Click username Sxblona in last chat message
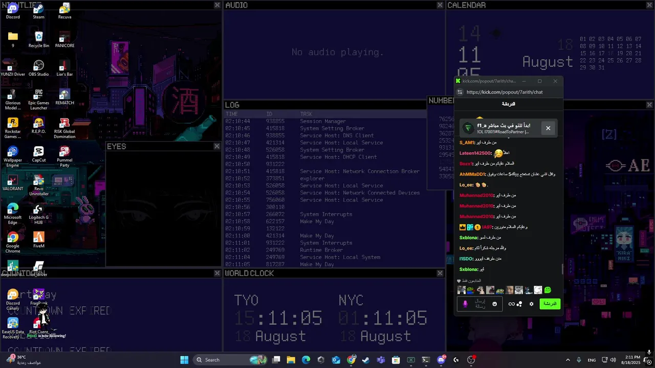The height and width of the screenshot is (368, 655). (468, 269)
